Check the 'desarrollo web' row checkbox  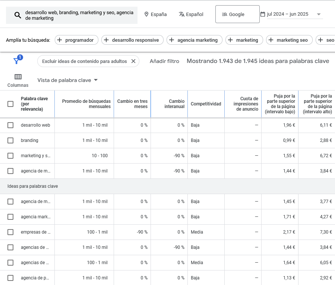tap(10, 125)
